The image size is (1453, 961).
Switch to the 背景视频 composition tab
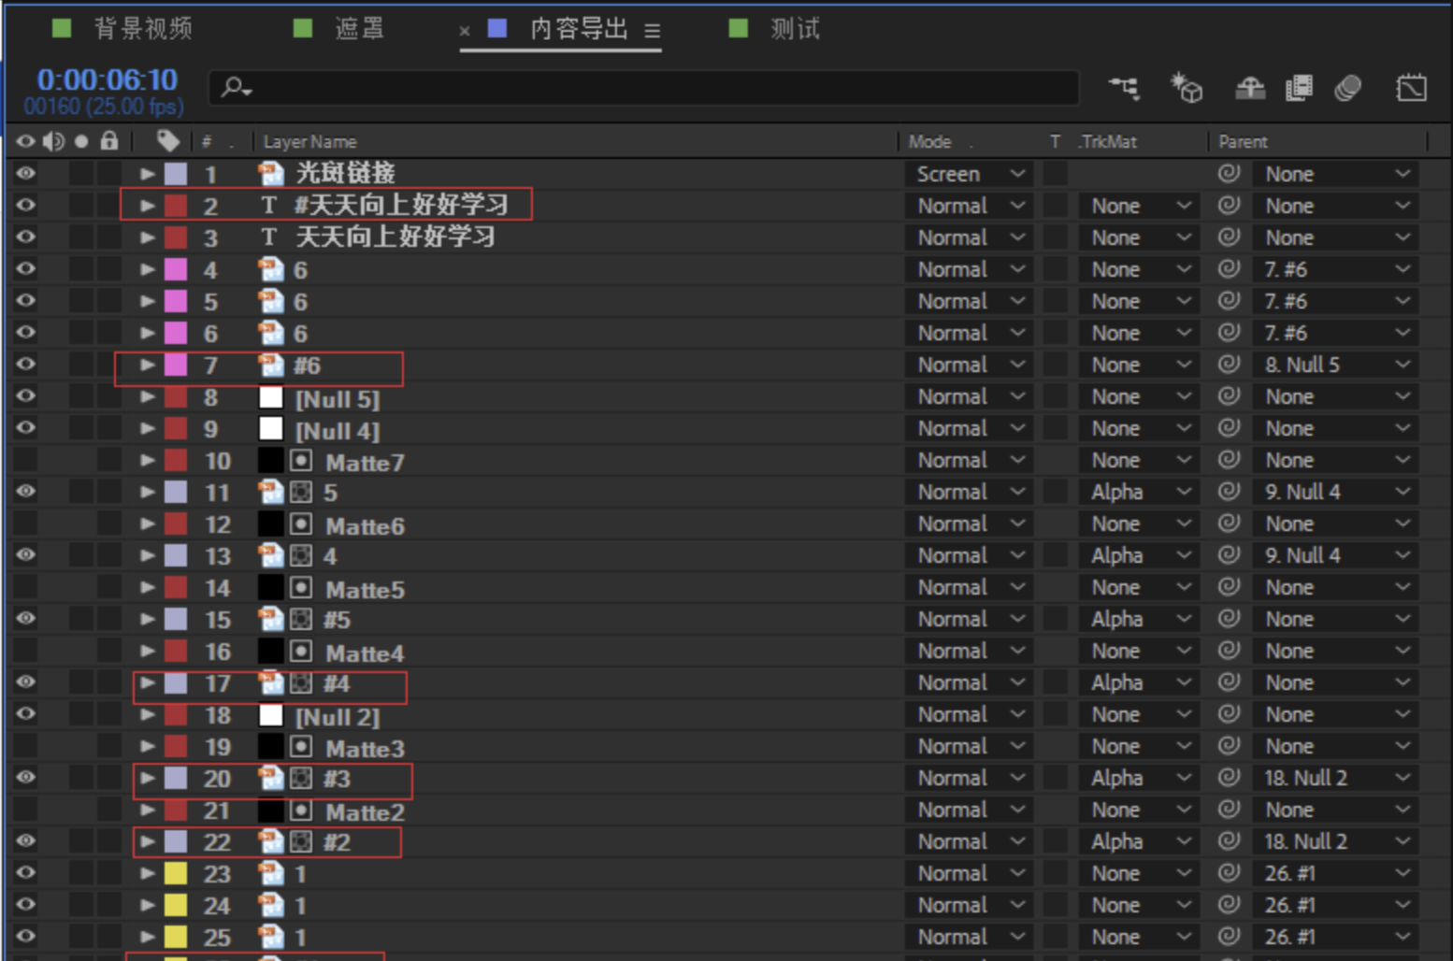(x=142, y=29)
